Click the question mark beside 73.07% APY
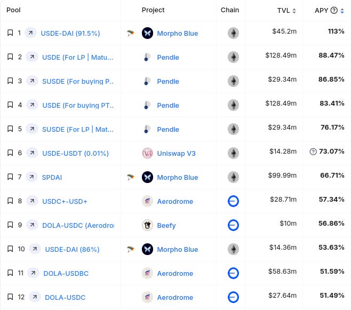The height and width of the screenshot is (310, 351). [313, 152]
